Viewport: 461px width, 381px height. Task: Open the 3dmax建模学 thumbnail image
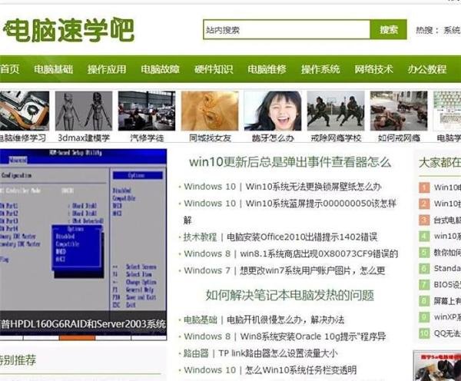click(x=84, y=111)
